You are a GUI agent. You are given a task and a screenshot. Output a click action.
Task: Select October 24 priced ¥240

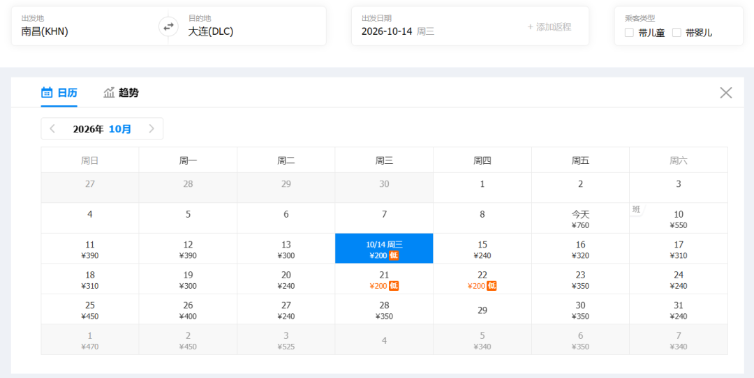[679, 279]
